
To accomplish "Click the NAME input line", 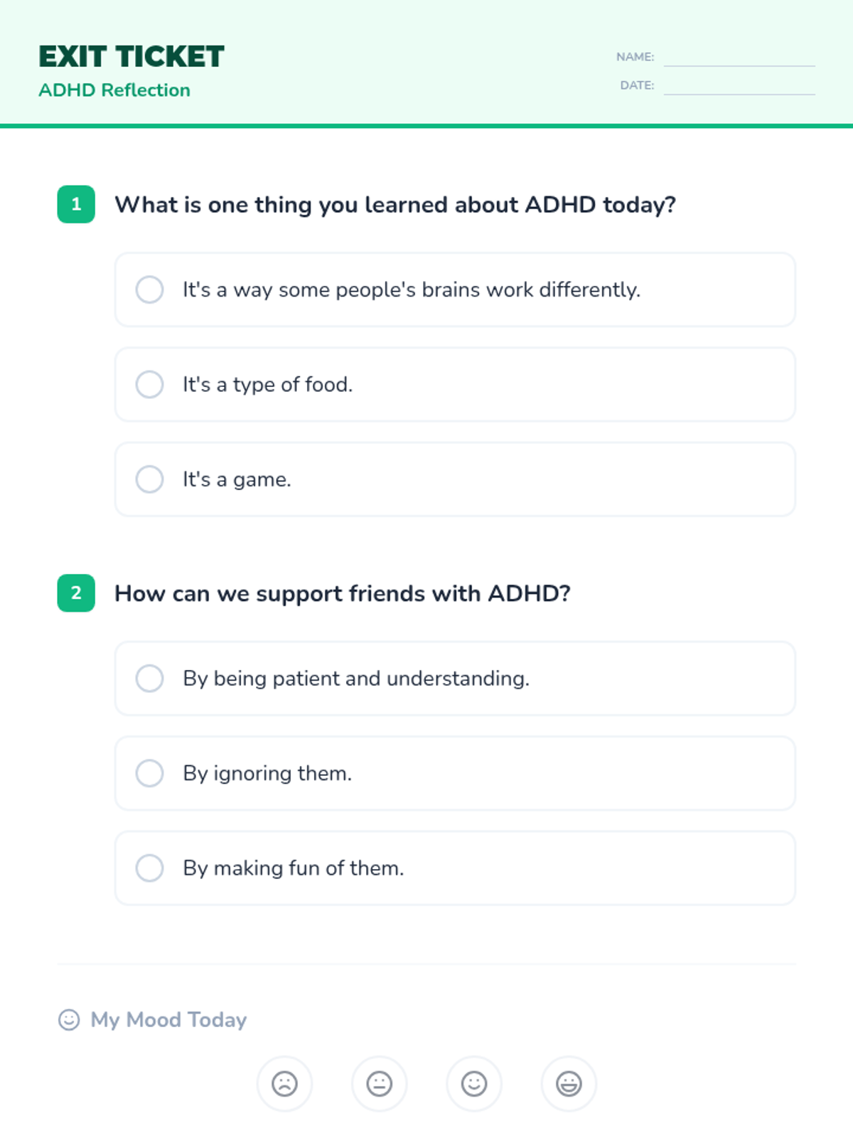I will 739,58.
